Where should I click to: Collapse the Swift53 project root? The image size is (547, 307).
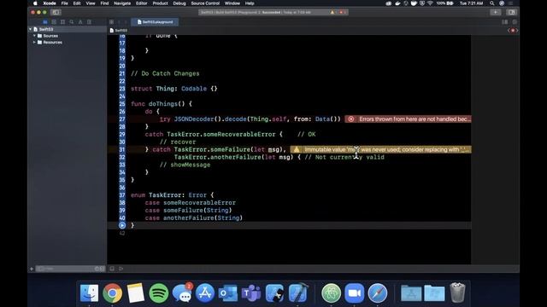tap(31, 29)
